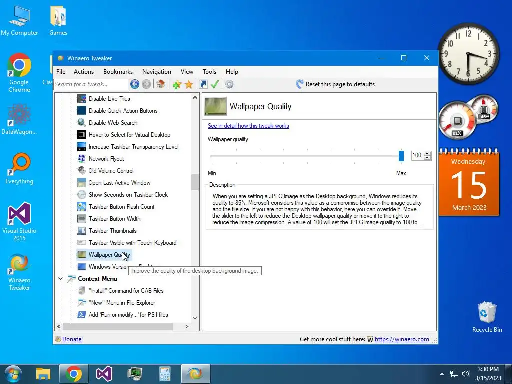Open the https://winaero.com link
This screenshot has height=384, width=512.
coord(402,339)
